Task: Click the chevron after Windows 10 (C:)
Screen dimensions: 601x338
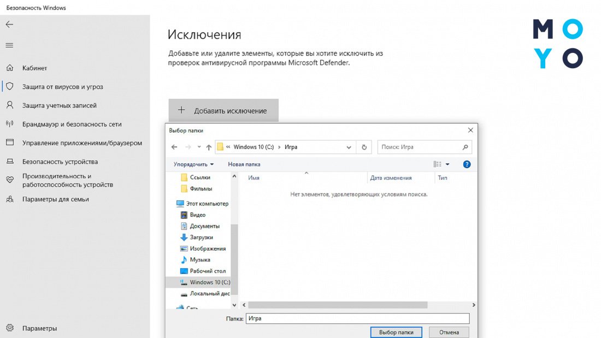Action: coord(279,147)
